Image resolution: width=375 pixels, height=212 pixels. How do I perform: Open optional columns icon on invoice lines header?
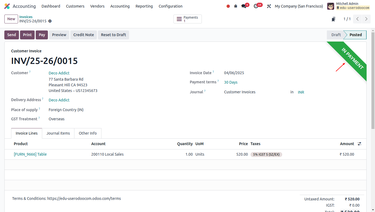[x=359, y=144]
